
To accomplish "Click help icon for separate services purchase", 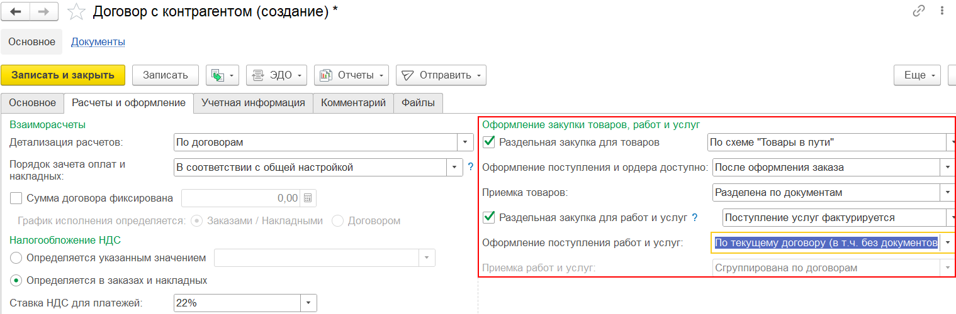I will click(695, 218).
